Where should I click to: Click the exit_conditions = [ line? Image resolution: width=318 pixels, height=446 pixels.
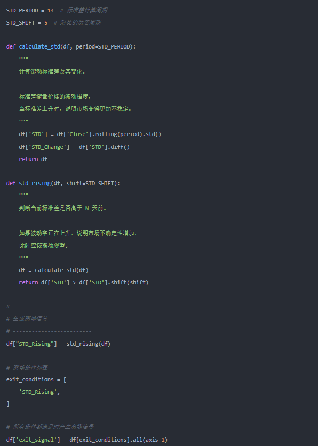[x=36, y=380]
